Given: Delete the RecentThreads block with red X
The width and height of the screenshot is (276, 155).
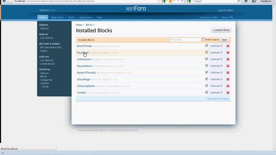Looking at the screenshot, I should [228, 73].
